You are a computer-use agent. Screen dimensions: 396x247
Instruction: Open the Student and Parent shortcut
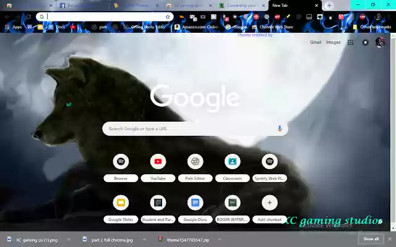[158, 209]
